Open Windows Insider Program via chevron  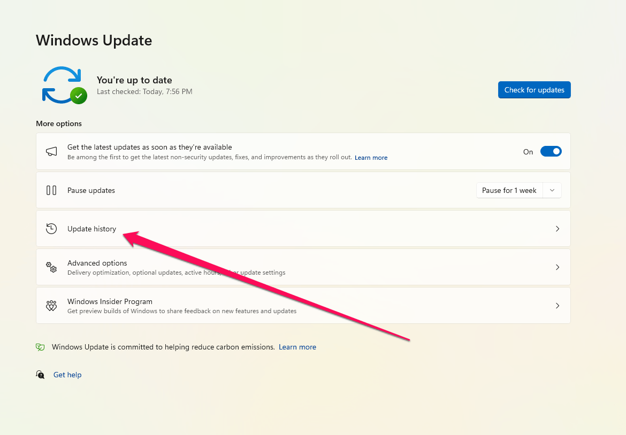click(x=557, y=306)
